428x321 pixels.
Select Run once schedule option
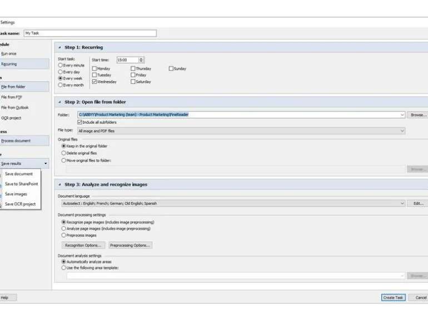click(24, 54)
